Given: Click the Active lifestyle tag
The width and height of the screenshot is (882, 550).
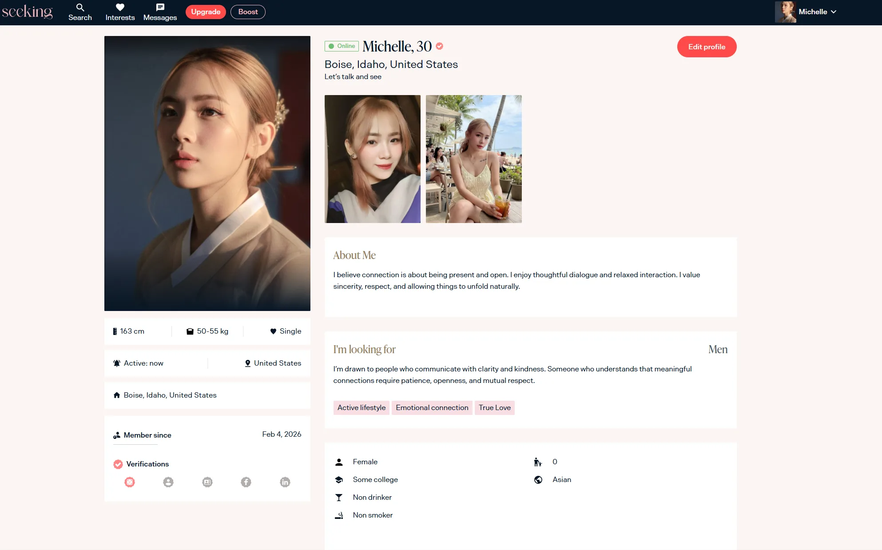Looking at the screenshot, I should click(361, 407).
